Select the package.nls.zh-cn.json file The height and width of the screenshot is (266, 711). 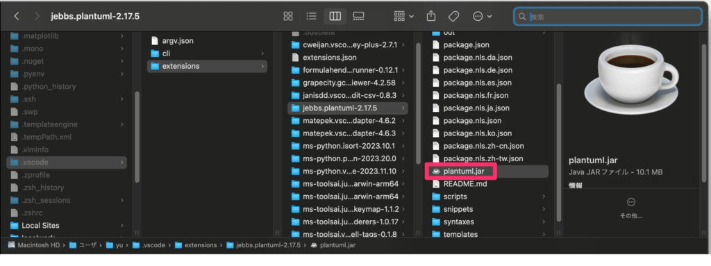coord(488,146)
